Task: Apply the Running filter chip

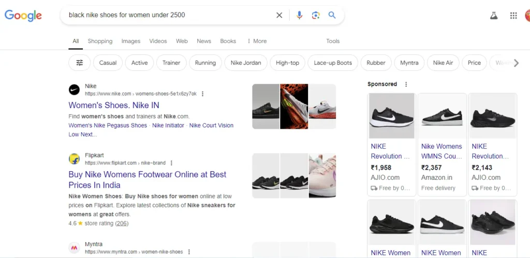Action: 205,63
